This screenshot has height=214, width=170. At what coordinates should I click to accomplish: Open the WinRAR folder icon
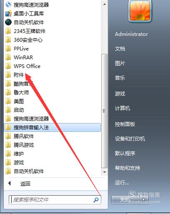[x=8, y=57]
